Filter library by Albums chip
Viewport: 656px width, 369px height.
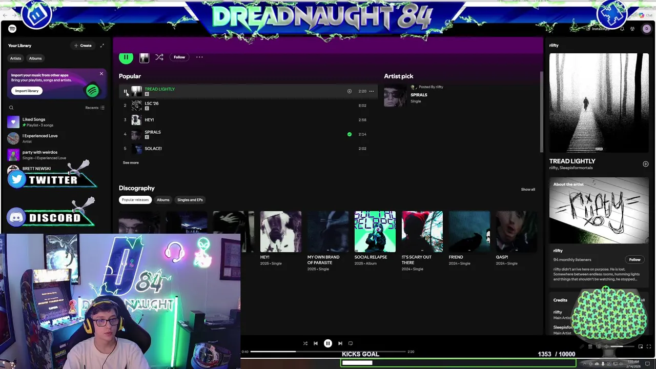pos(35,58)
